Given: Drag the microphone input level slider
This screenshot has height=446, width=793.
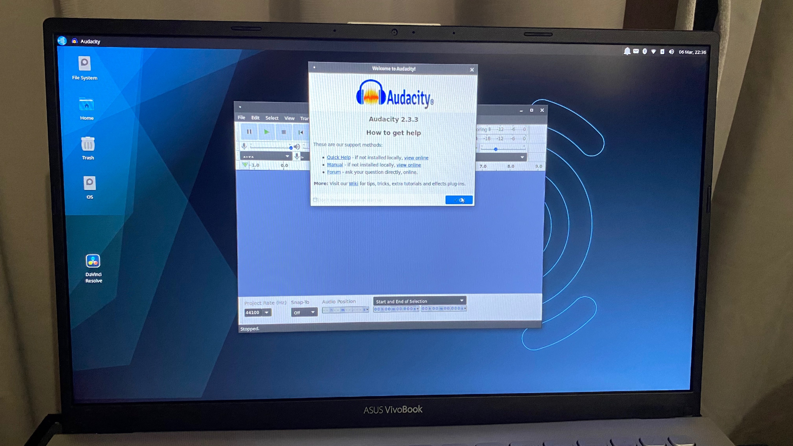Looking at the screenshot, I should (291, 147).
